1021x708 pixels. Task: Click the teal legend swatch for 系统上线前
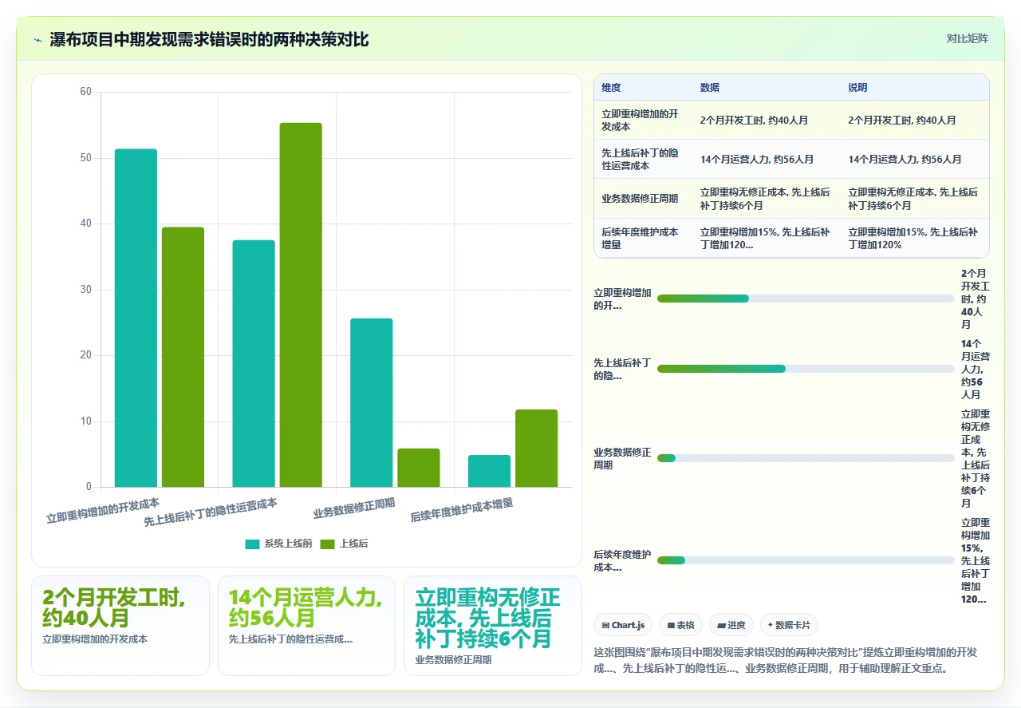(x=252, y=544)
